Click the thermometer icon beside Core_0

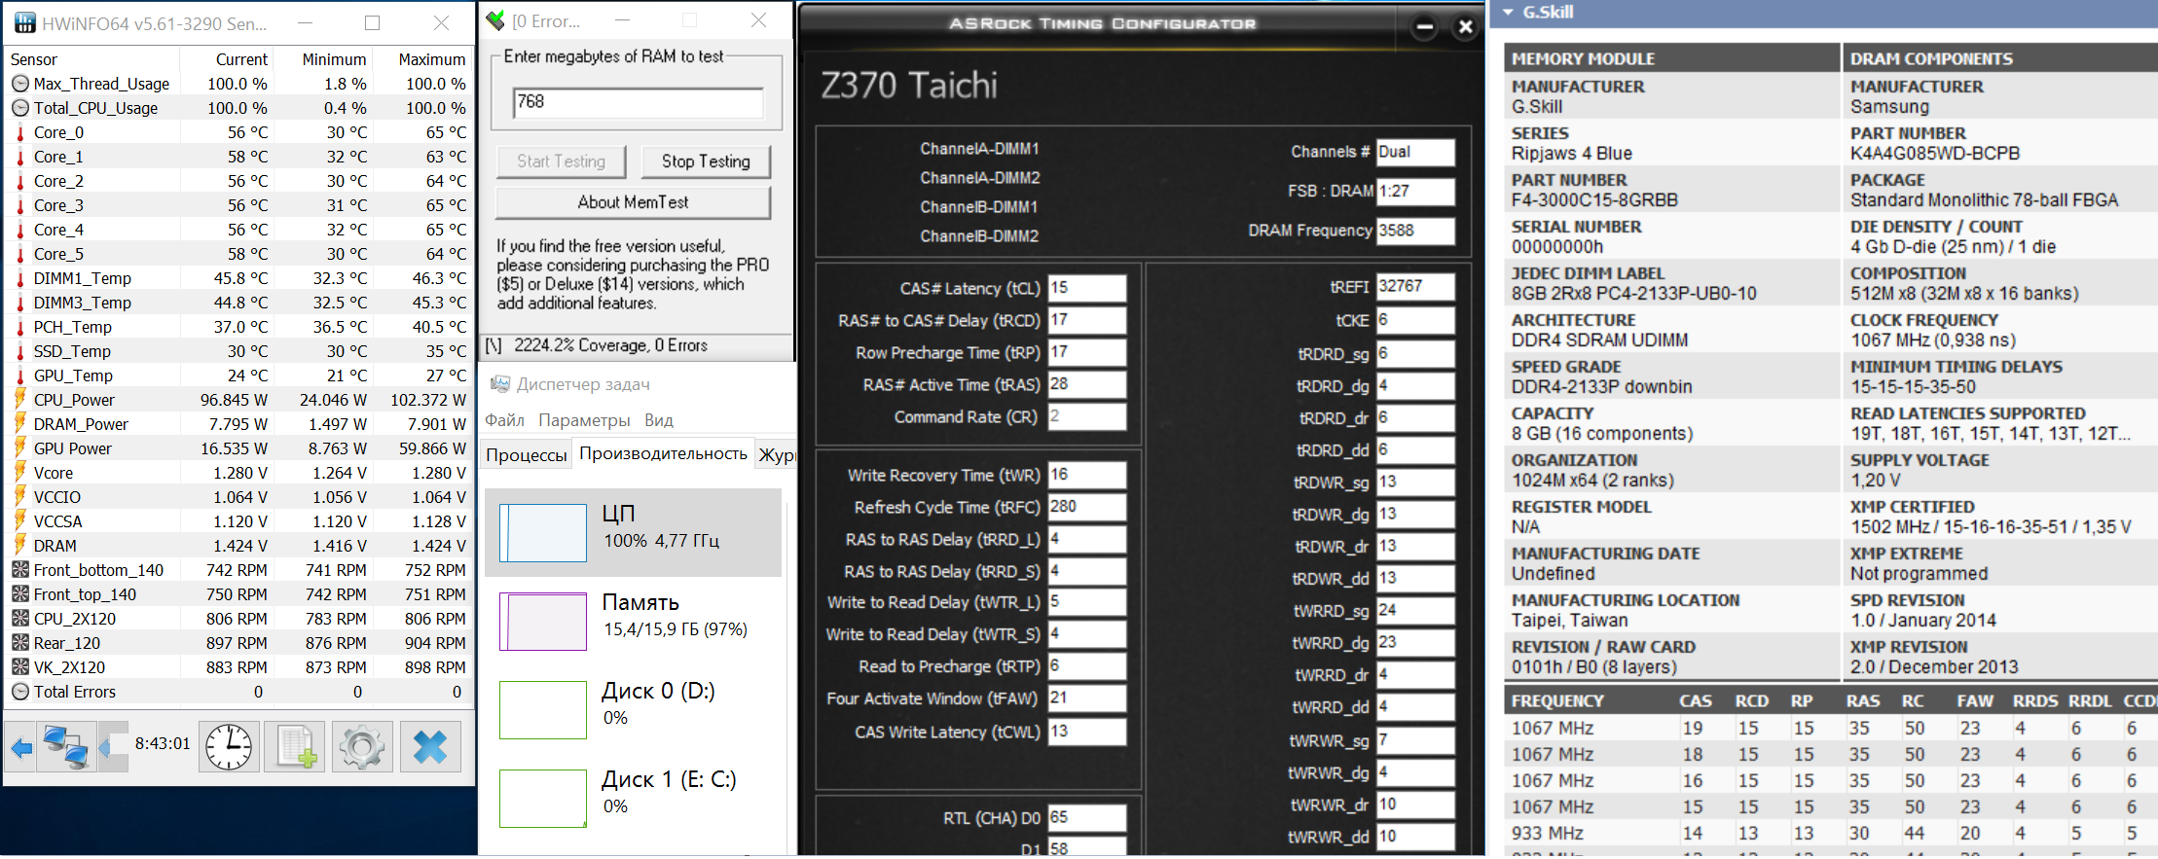coord(19,132)
